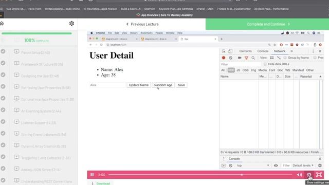This screenshot has width=329, height=185.
Task: Select the All filter type
Action: 223,70
